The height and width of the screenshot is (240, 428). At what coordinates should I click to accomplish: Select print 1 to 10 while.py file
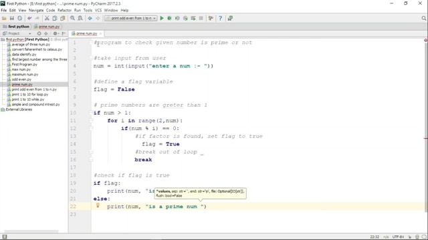click(x=28, y=99)
